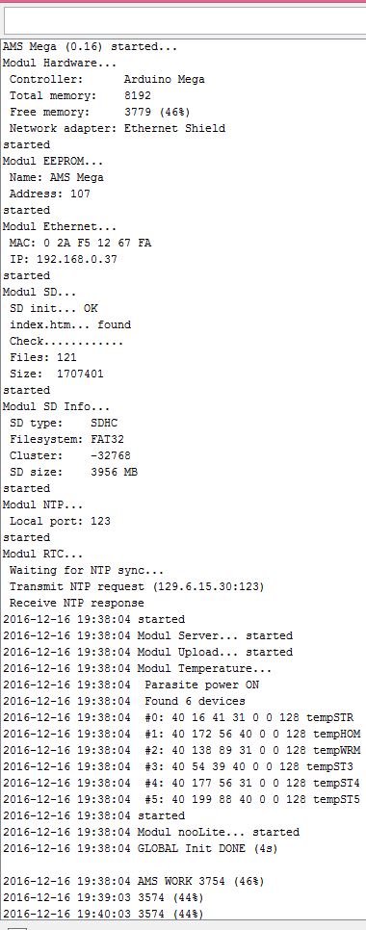
Task: Click the 'AMS Mega (0.16) started...' line
Action: [91, 46]
